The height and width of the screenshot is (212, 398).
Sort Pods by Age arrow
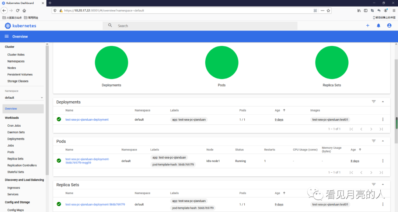[x=360, y=150]
